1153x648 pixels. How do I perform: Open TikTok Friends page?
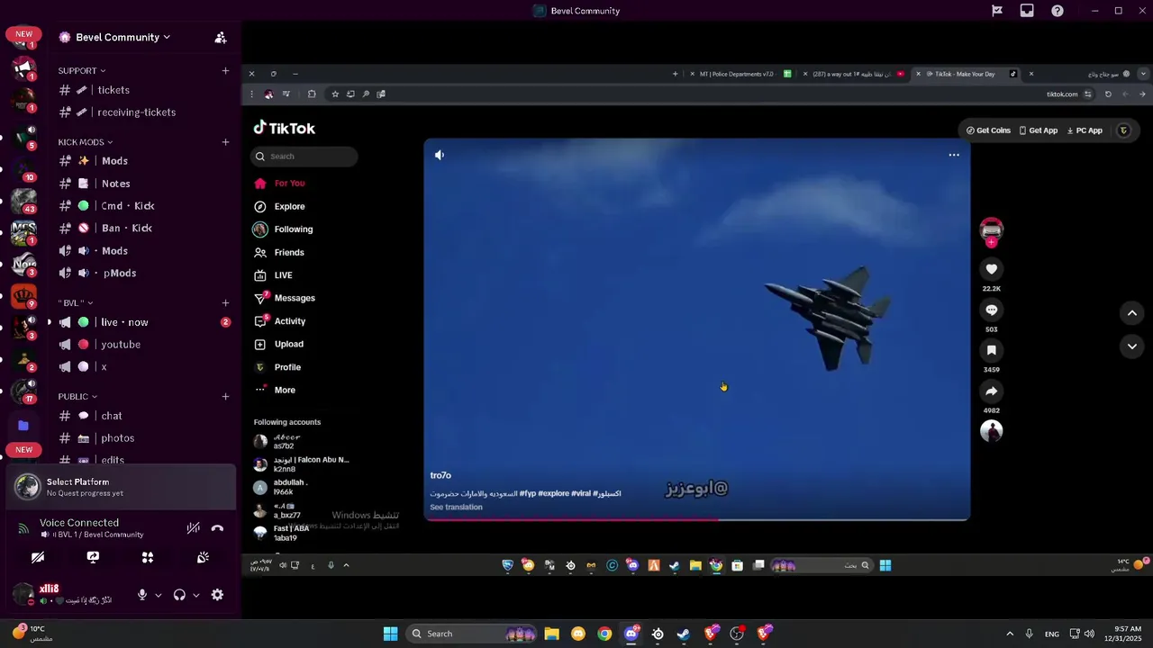click(x=279, y=253)
